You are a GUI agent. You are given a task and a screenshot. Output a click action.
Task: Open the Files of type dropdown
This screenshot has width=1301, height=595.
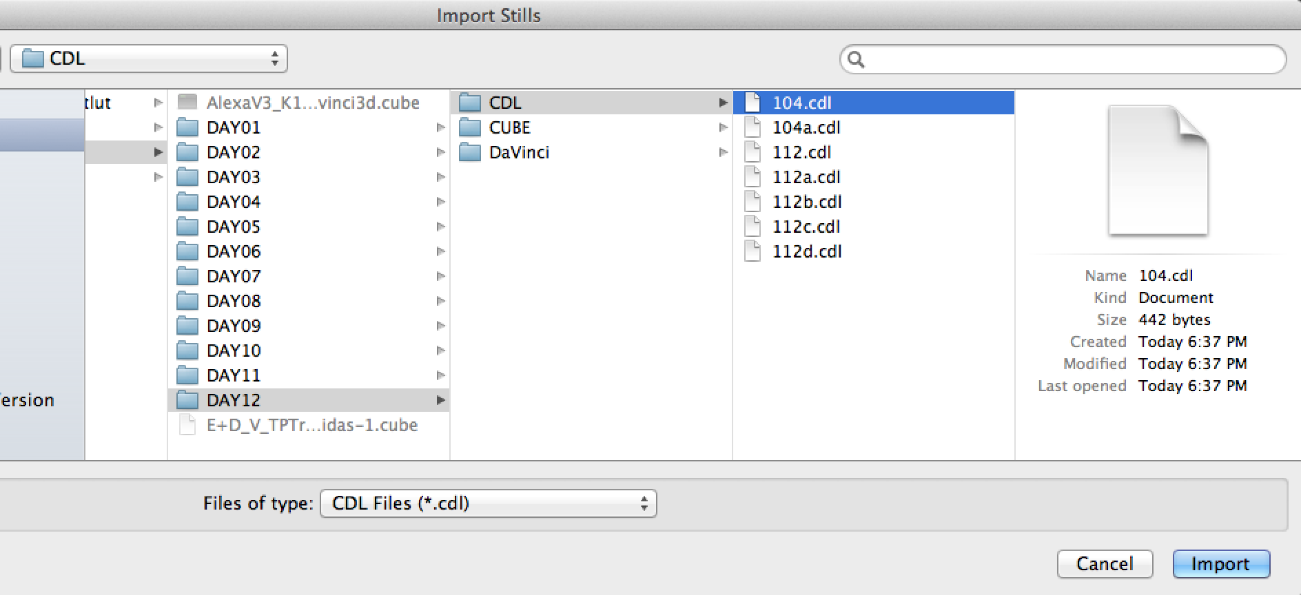click(x=488, y=503)
